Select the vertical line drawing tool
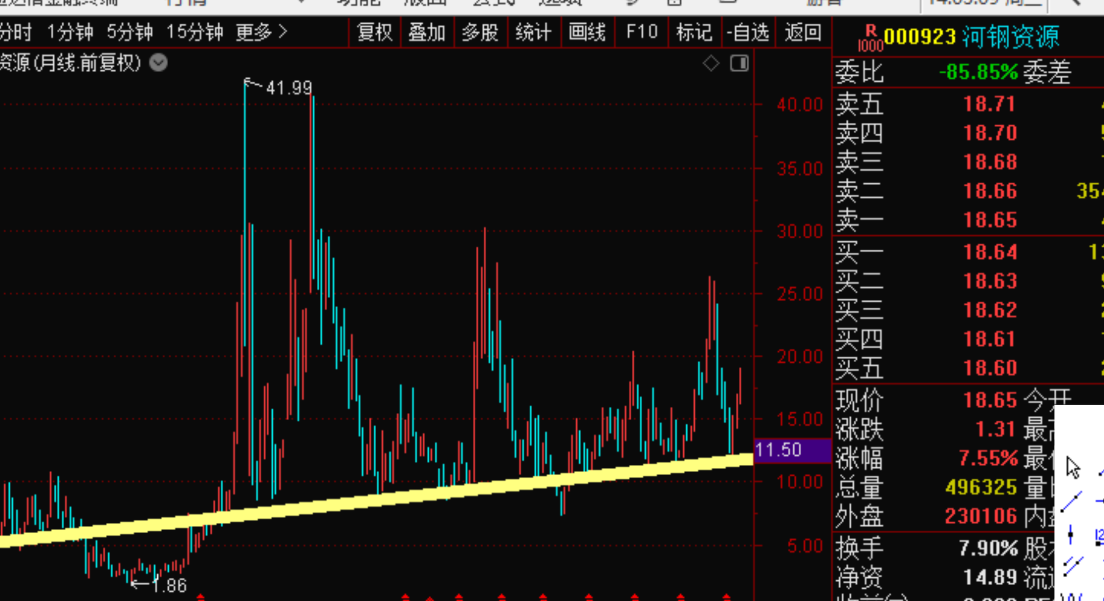Screen dimensions: 1104x601 (1070, 534)
